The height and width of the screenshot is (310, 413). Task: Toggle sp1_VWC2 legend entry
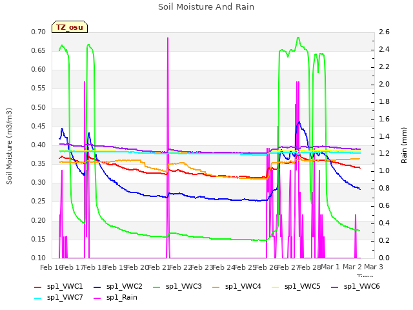point(118,287)
